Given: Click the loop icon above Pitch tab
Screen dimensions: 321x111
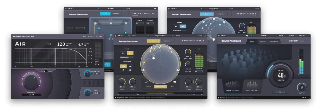Looking at the screenshot, I should (x=147, y=82).
